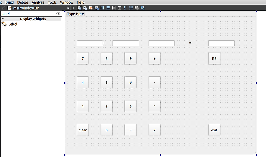Lay out horizontally in splitter

coord(114,8)
